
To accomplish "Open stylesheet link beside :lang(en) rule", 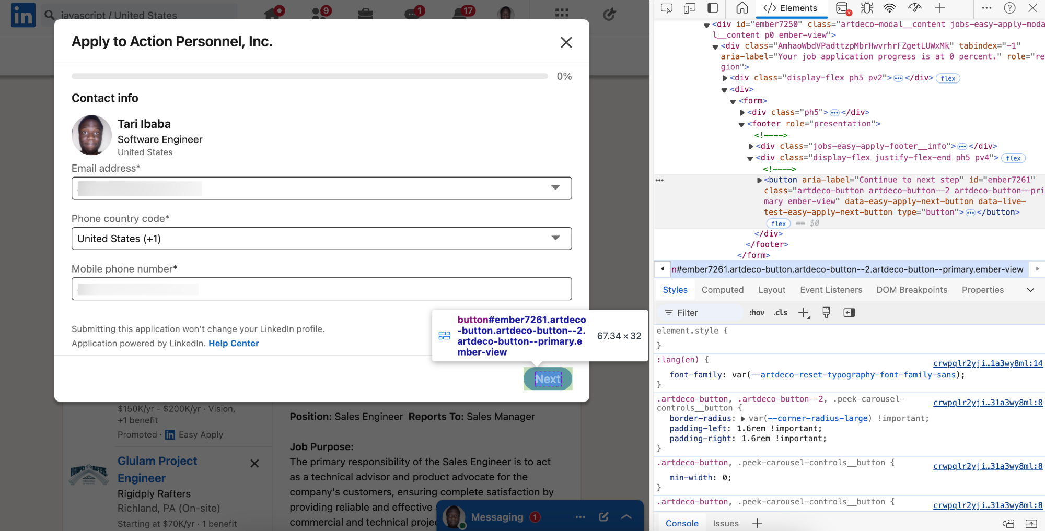I will tap(988, 363).
